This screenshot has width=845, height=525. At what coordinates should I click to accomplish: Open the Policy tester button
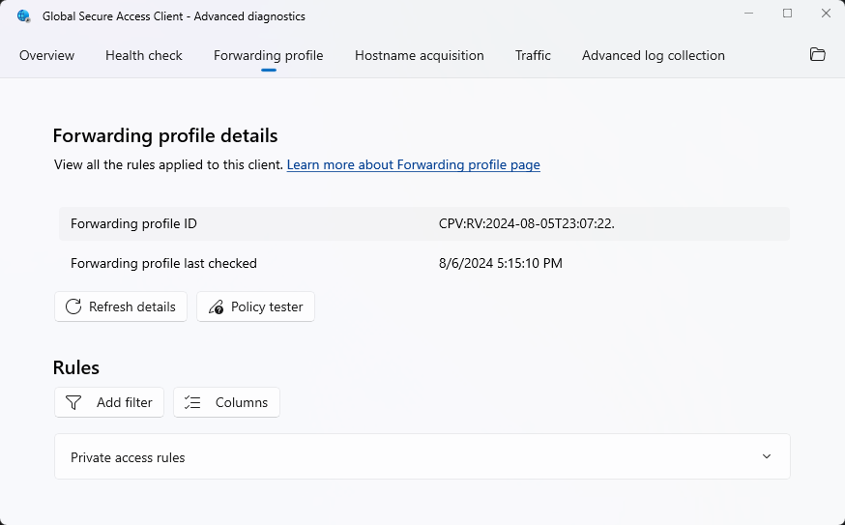coord(255,306)
